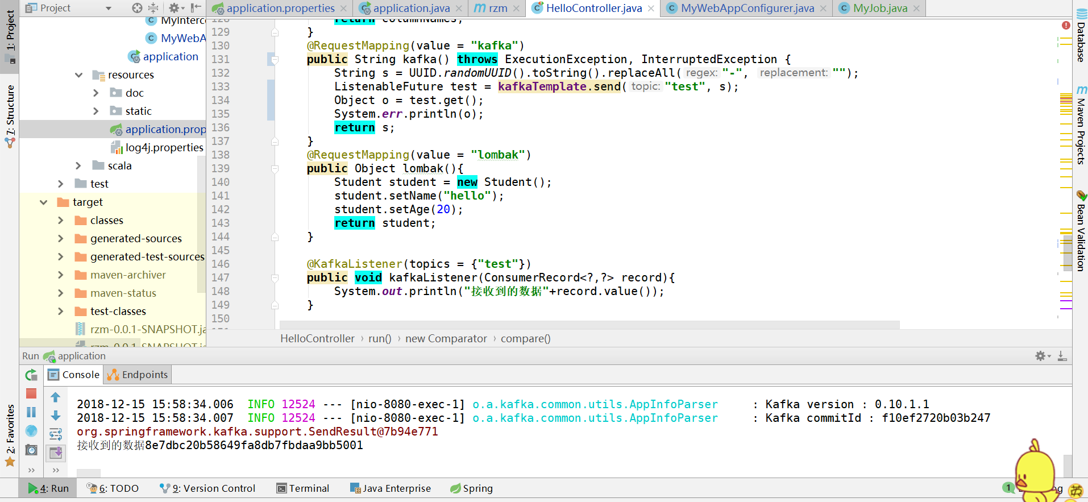Open the 9: Version Control tool window

coord(207,488)
